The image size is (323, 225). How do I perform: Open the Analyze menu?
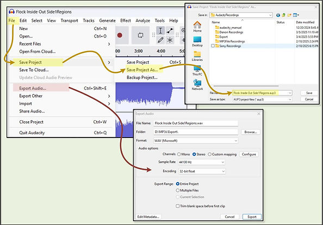coord(142,21)
